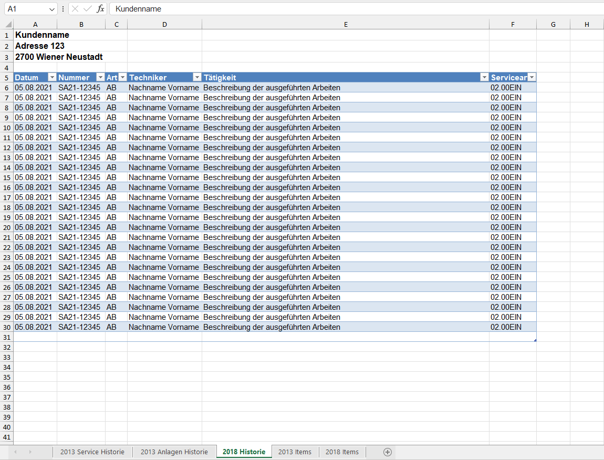The image size is (604, 460).
Task: Open the Servicear column filter dropdown
Action: point(531,77)
